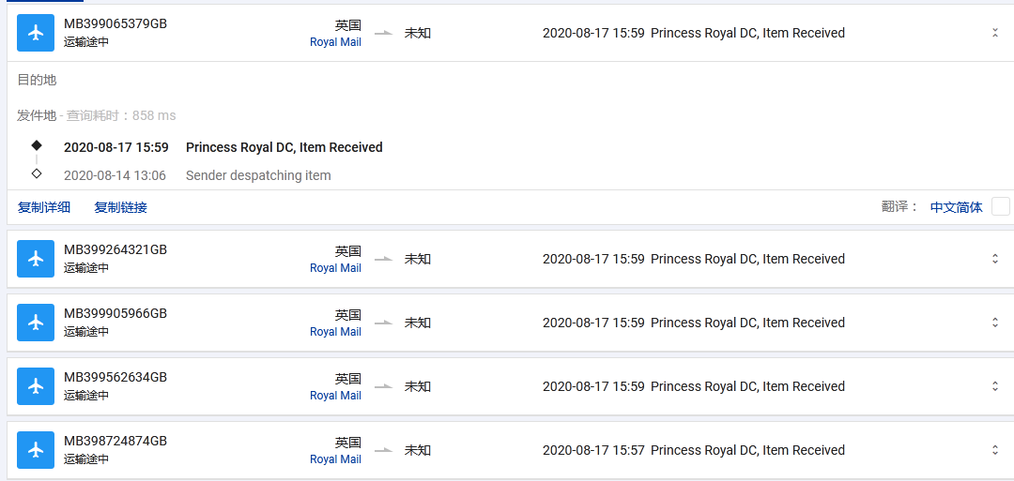Click 复制详细 to copy details
The height and width of the screenshot is (481, 1014).
[44, 207]
